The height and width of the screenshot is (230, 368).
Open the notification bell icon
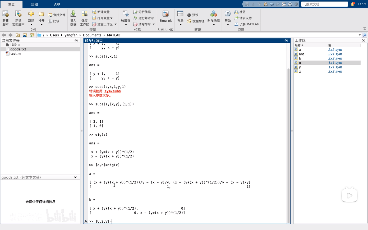[353, 4]
